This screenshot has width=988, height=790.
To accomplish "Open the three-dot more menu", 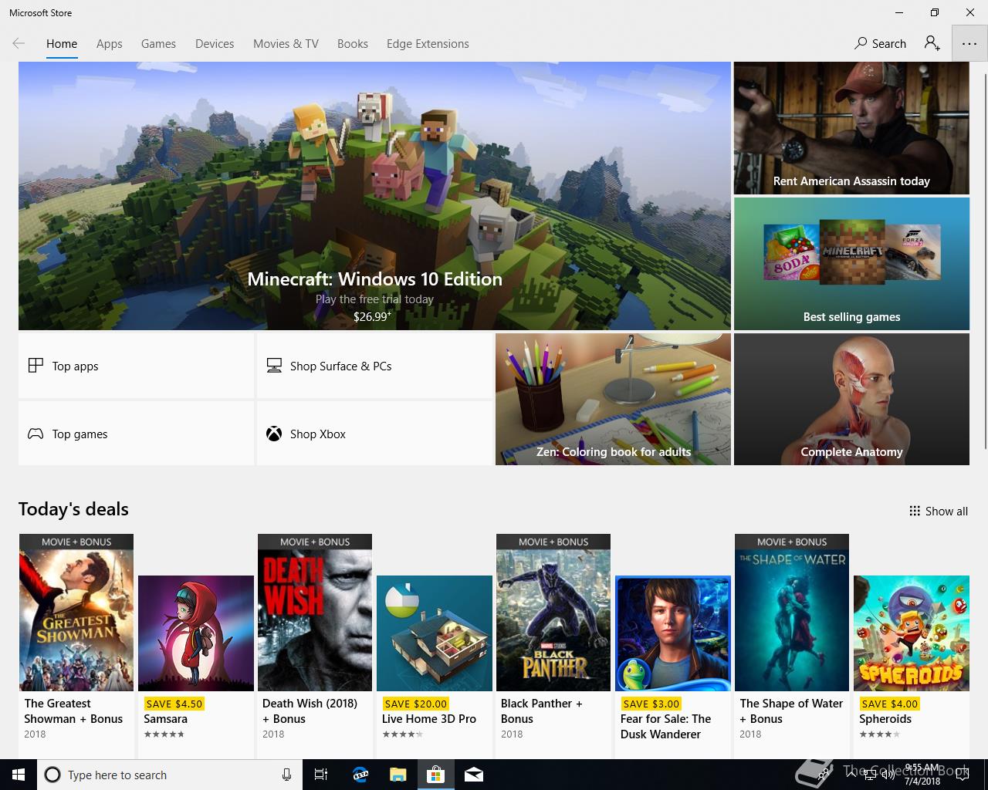I will 969,44.
